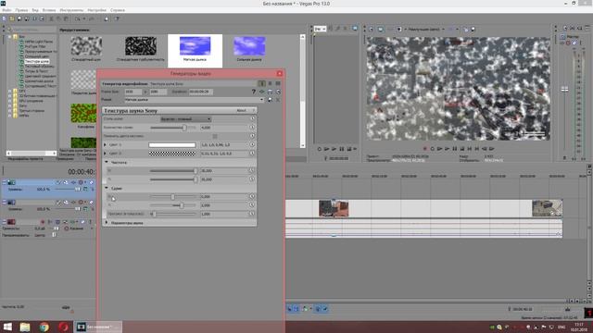Image resolution: width=593 pixels, height=333 pixels.
Task: Click the layer count slider handle
Action: pyautogui.click(x=184, y=128)
